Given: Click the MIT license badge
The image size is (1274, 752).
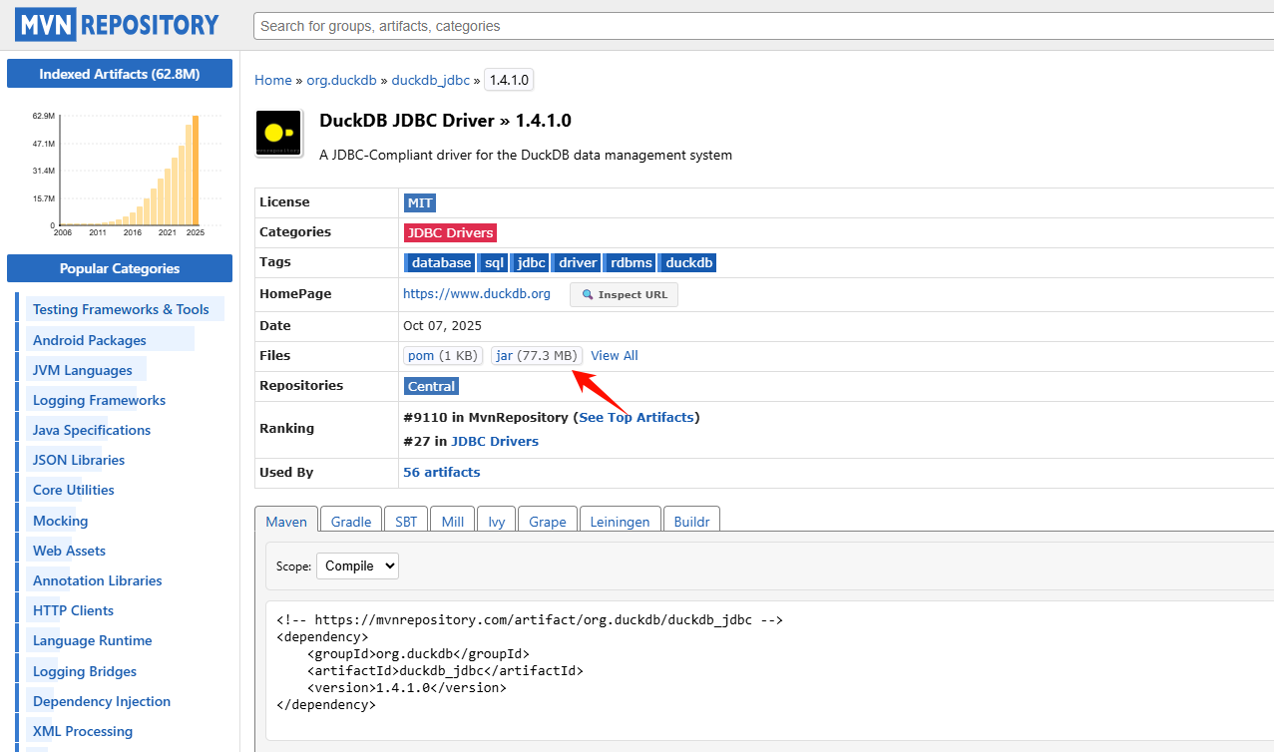Looking at the screenshot, I should (x=420, y=202).
